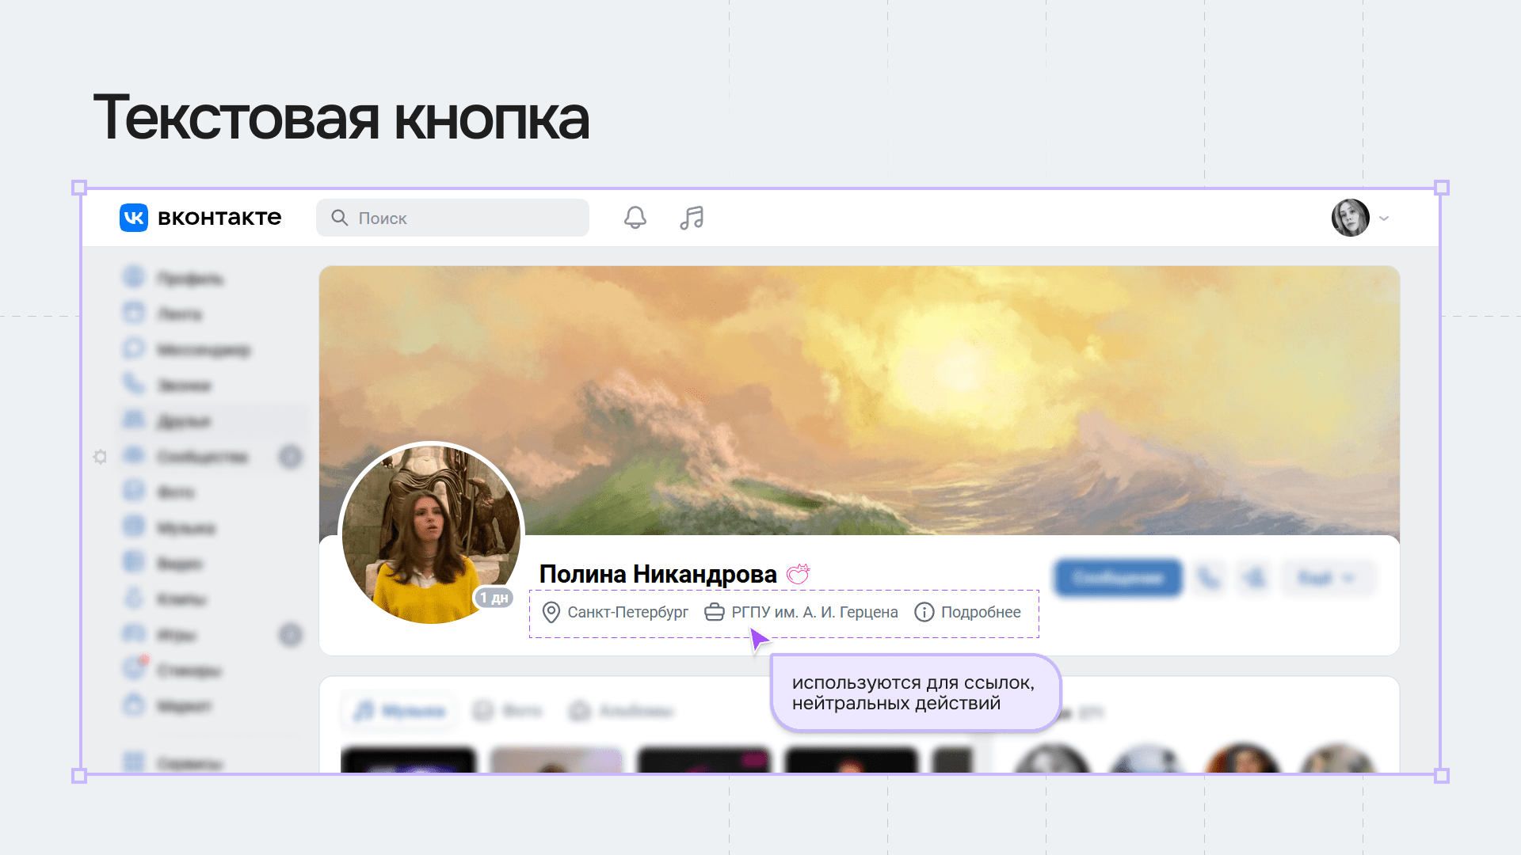Click the VK logo in the top left
The image size is (1521, 855).
[133, 218]
